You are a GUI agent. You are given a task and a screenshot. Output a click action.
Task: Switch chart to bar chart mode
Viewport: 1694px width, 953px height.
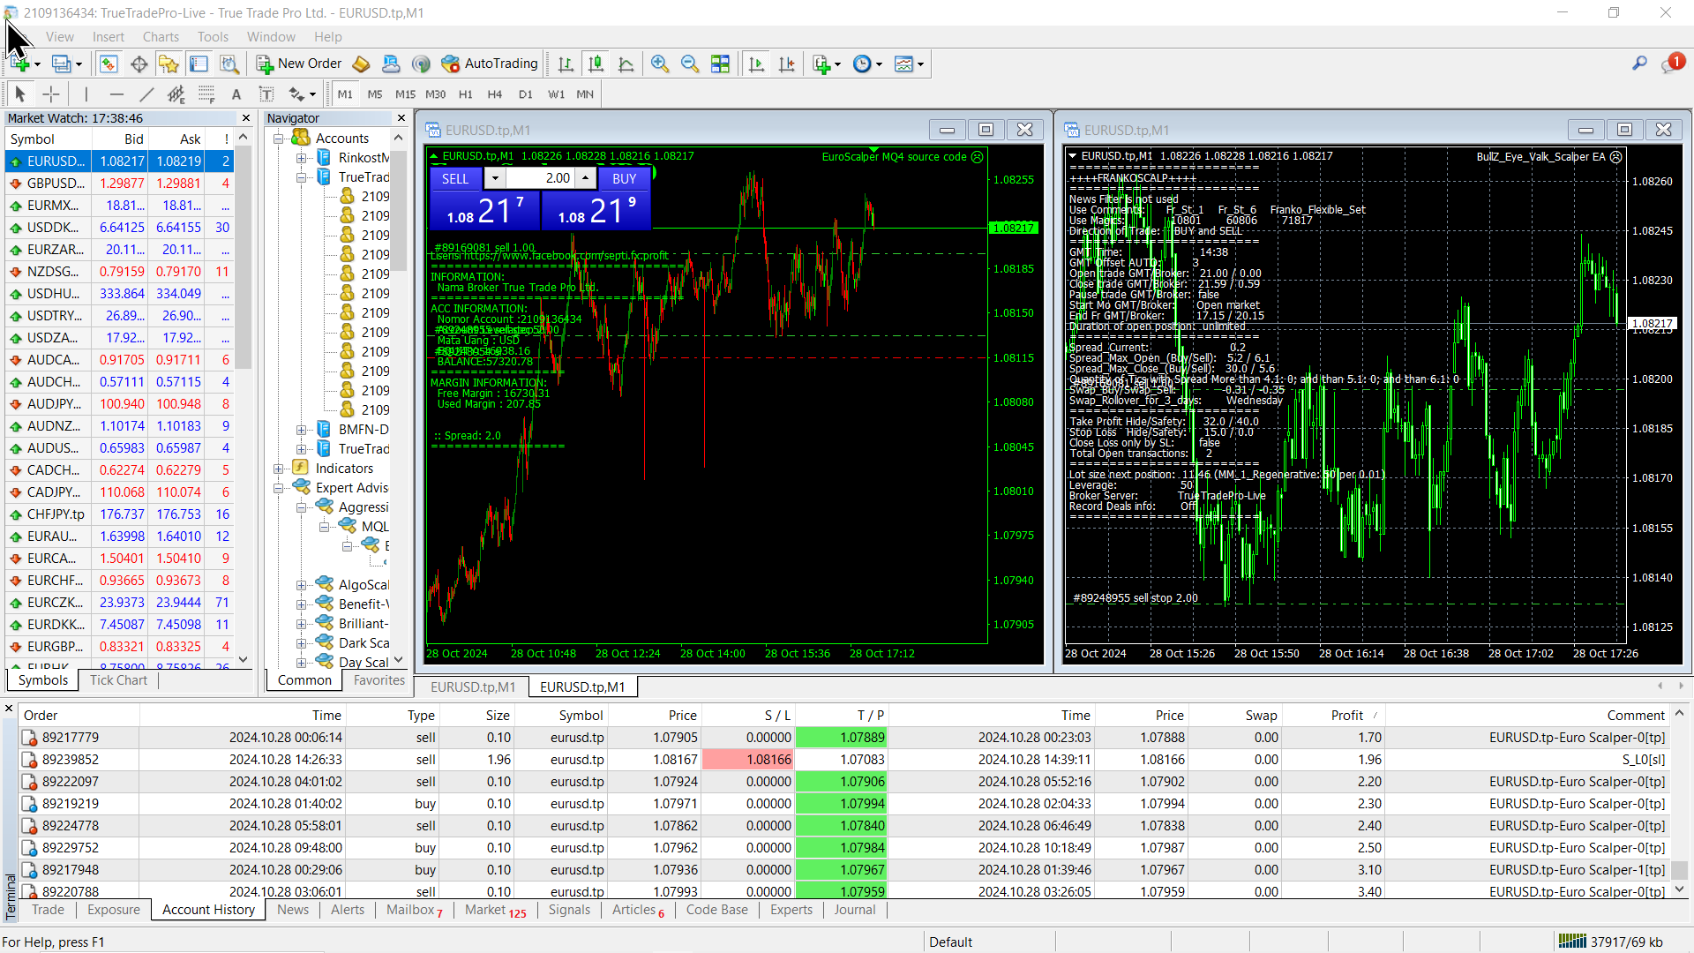(x=566, y=64)
